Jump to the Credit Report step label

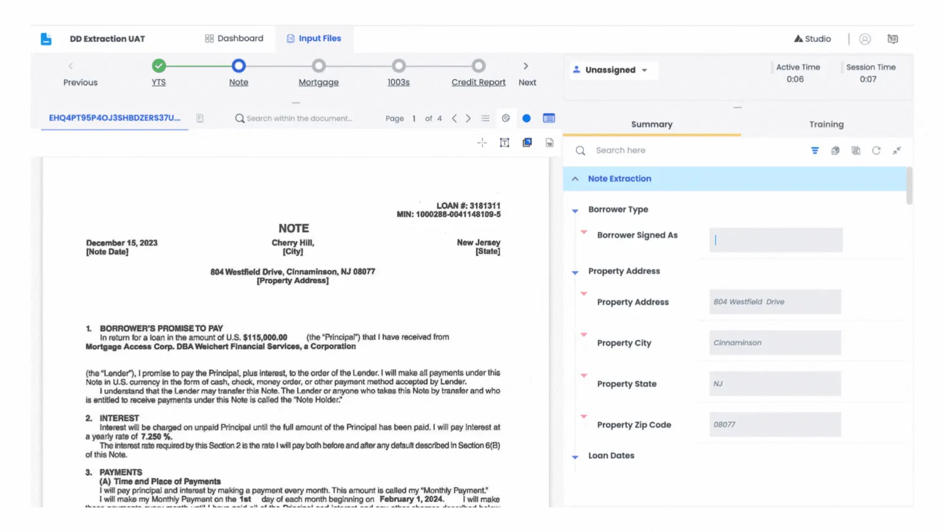coord(479,82)
